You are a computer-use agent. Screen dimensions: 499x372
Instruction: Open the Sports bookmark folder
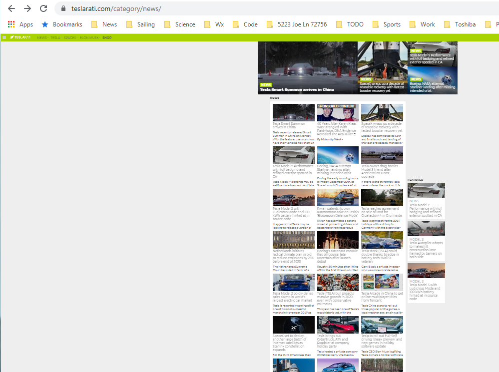click(x=387, y=24)
